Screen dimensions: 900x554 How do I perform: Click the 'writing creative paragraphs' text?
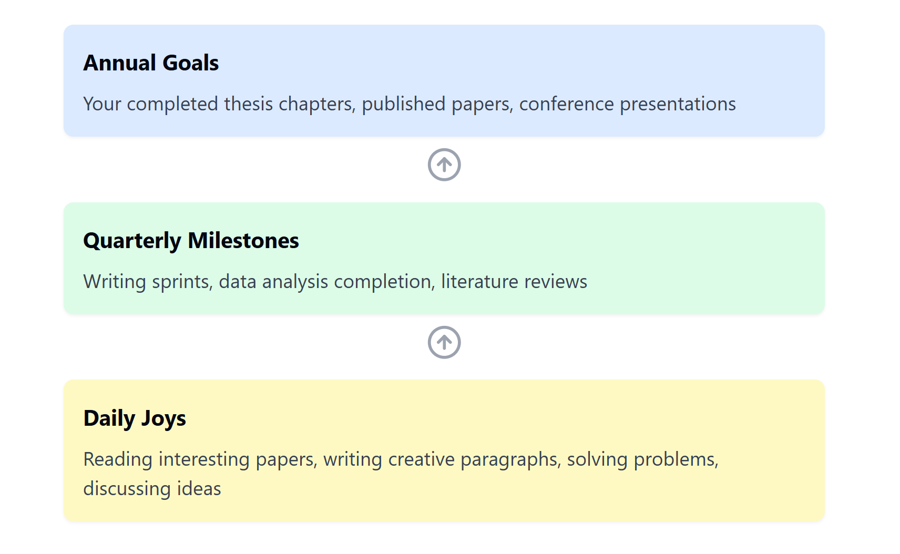(441, 459)
